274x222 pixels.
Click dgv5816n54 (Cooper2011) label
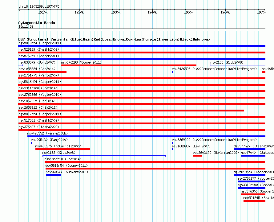pos(40,82)
